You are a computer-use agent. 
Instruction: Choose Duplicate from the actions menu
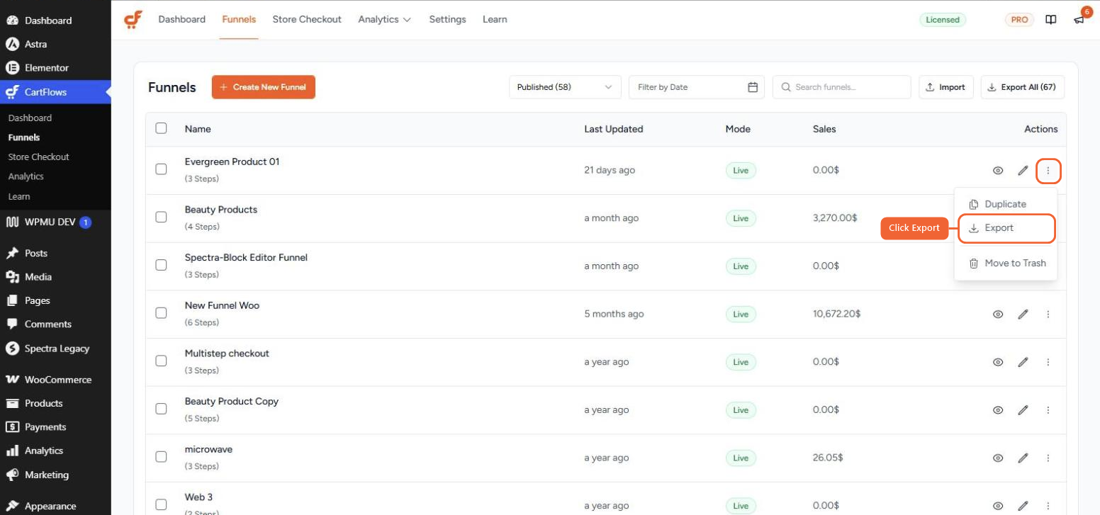click(x=1005, y=204)
